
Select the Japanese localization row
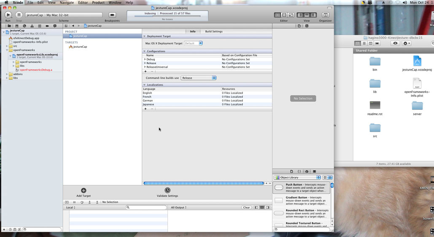pos(207,104)
